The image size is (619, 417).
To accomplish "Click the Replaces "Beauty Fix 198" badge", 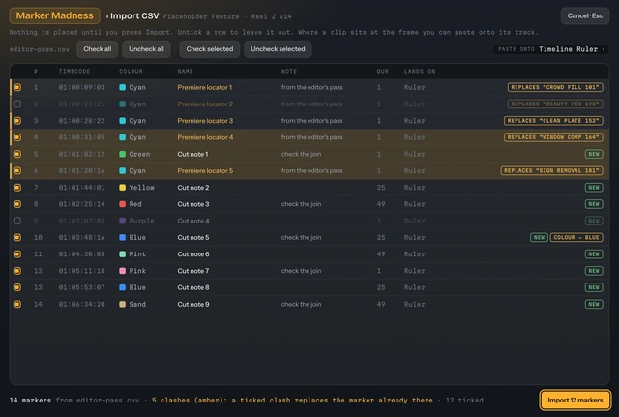I will click(555, 104).
